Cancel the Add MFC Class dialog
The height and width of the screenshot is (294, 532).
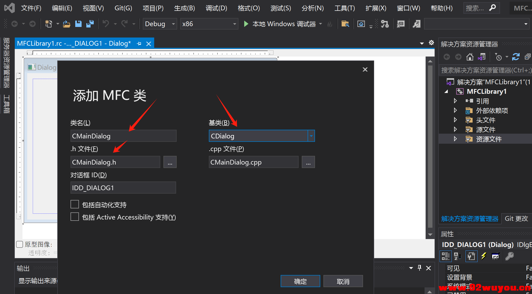pyautogui.click(x=343, y=281)
